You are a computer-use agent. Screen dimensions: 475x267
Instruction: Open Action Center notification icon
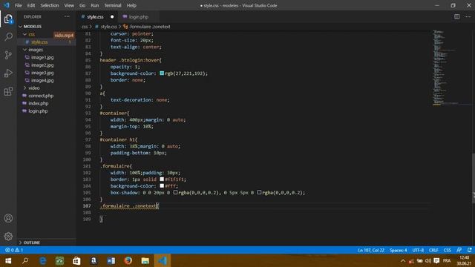[436, 260]
